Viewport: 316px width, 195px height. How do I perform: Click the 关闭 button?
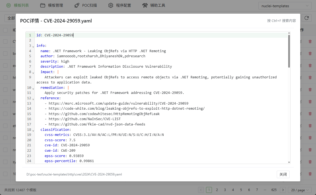pyautogui.click(x=283, y=174)
